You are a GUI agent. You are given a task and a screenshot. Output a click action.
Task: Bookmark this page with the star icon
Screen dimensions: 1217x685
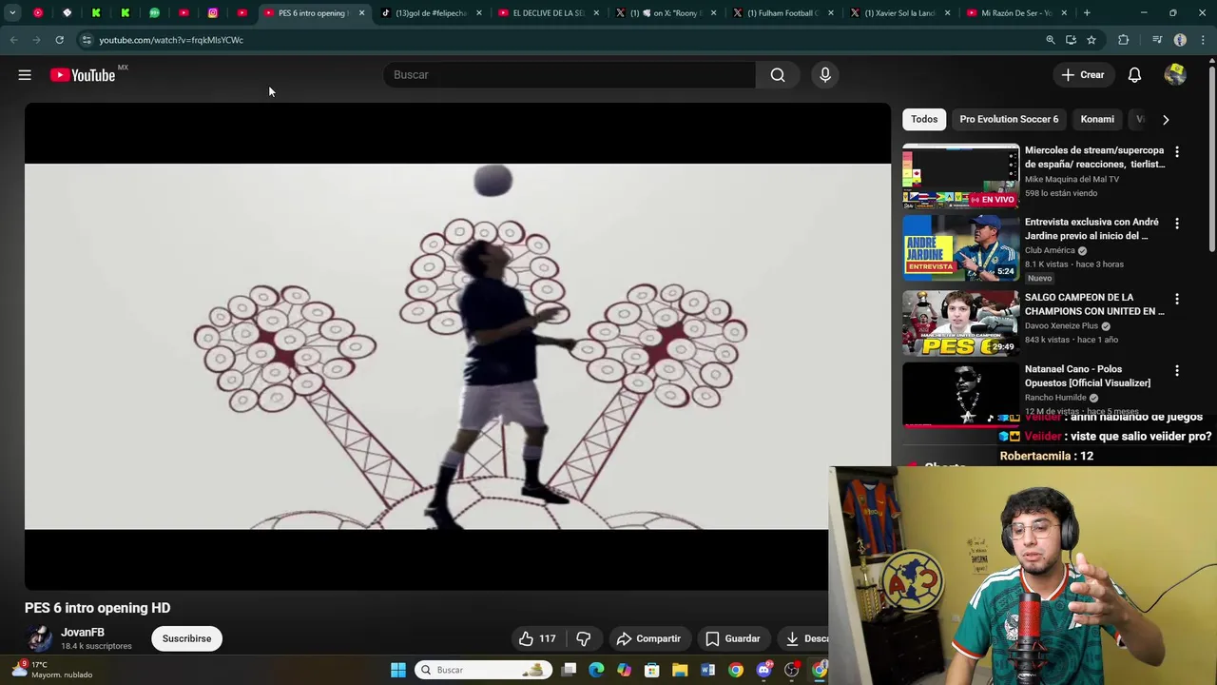coord(1091,40)
